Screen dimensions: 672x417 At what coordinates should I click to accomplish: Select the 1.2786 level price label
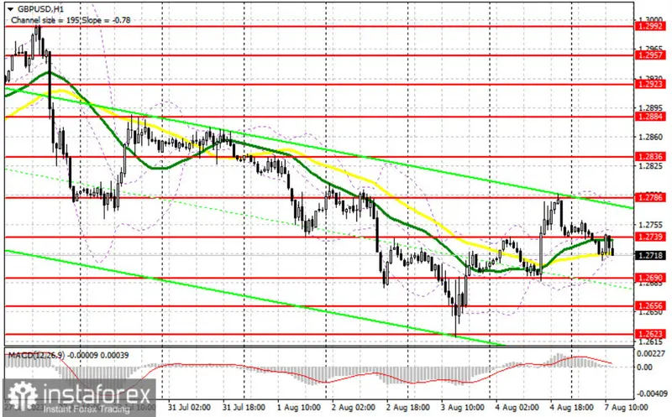pos(650,197)
